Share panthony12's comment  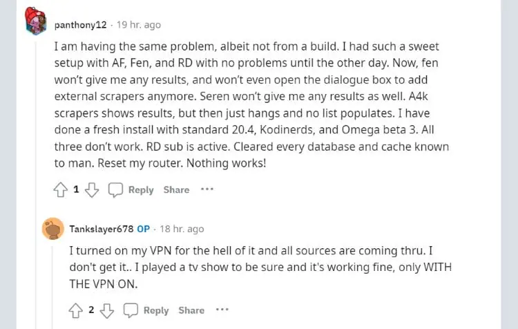tap(176, 189)
